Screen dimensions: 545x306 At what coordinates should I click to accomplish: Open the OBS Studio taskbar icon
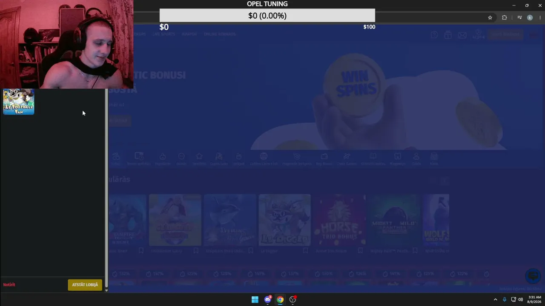[293, 300]
